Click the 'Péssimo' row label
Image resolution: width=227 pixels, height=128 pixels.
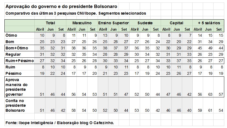click(x=14, y=73)
